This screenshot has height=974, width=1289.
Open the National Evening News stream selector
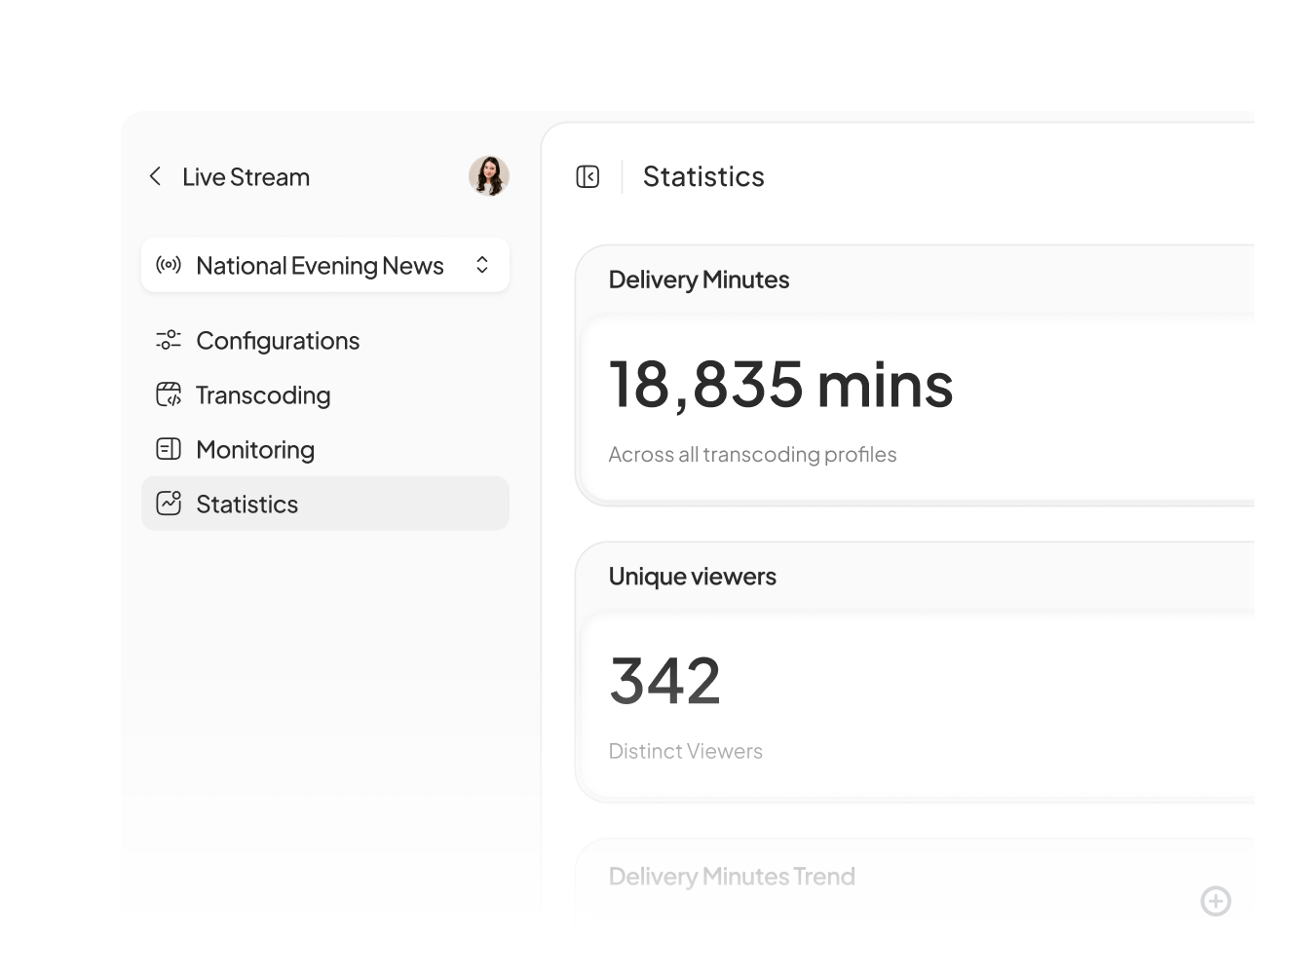coord(325,265)
